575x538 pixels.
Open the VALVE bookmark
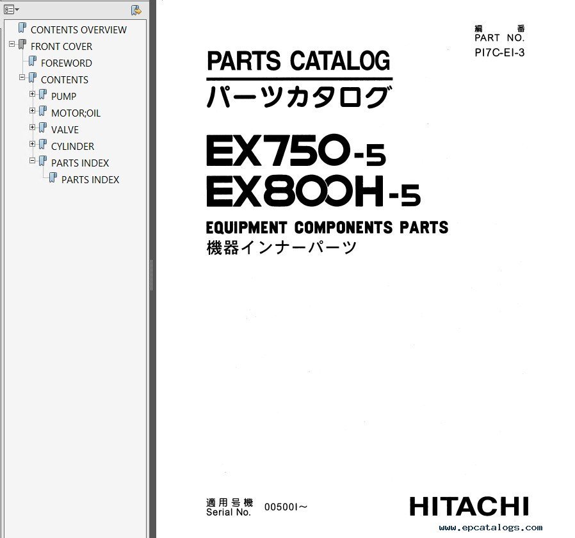(x=65, y=129)
